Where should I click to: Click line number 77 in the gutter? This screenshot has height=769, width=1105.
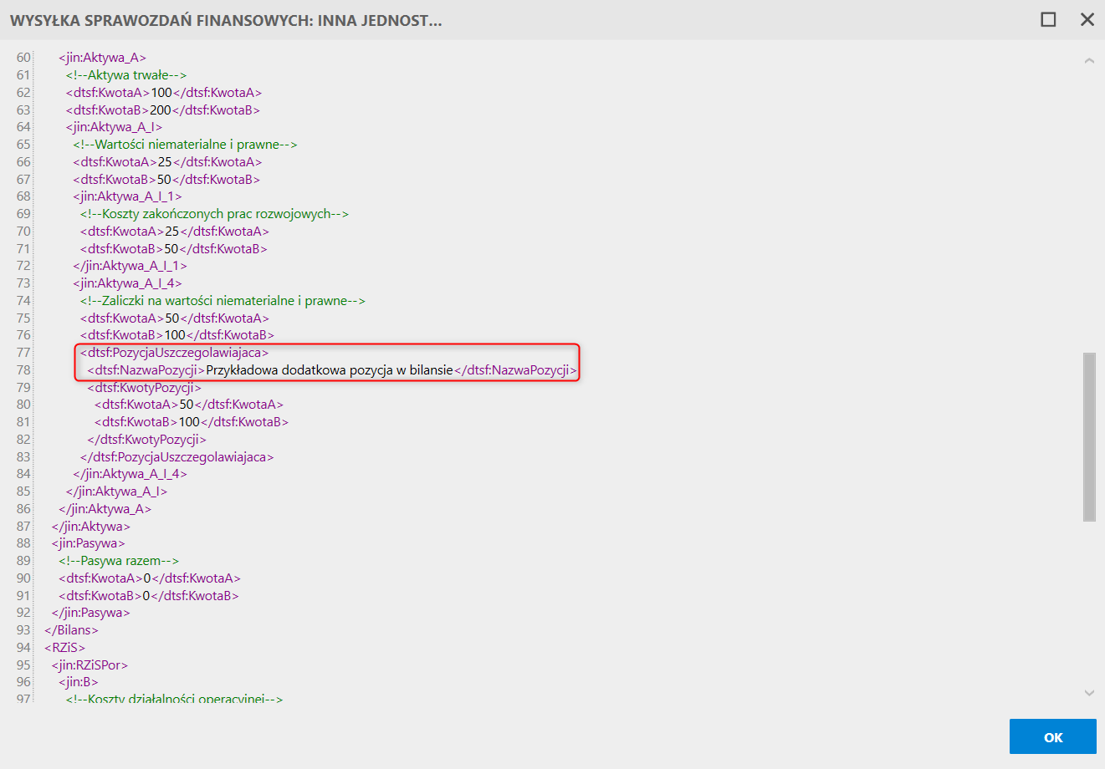(23, 353)
